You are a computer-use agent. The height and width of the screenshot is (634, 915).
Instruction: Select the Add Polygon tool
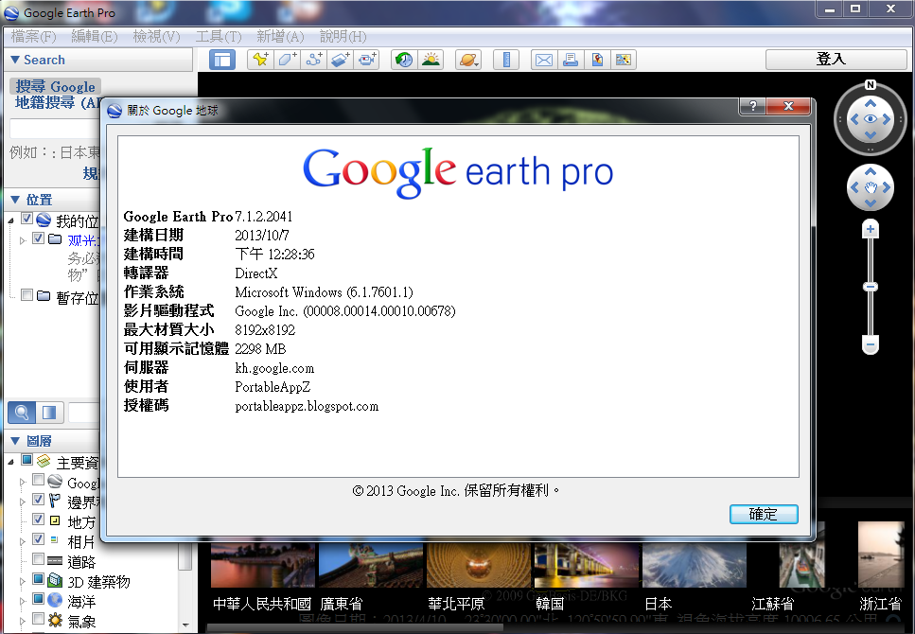[x=287, y=60]
